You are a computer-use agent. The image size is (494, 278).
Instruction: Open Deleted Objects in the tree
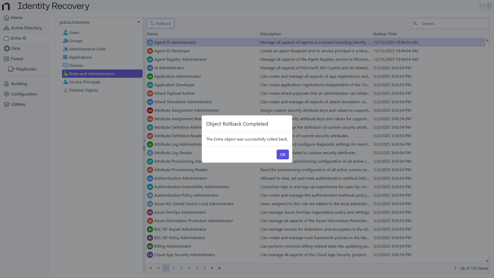pyautogui.click(x=84, y=90)
